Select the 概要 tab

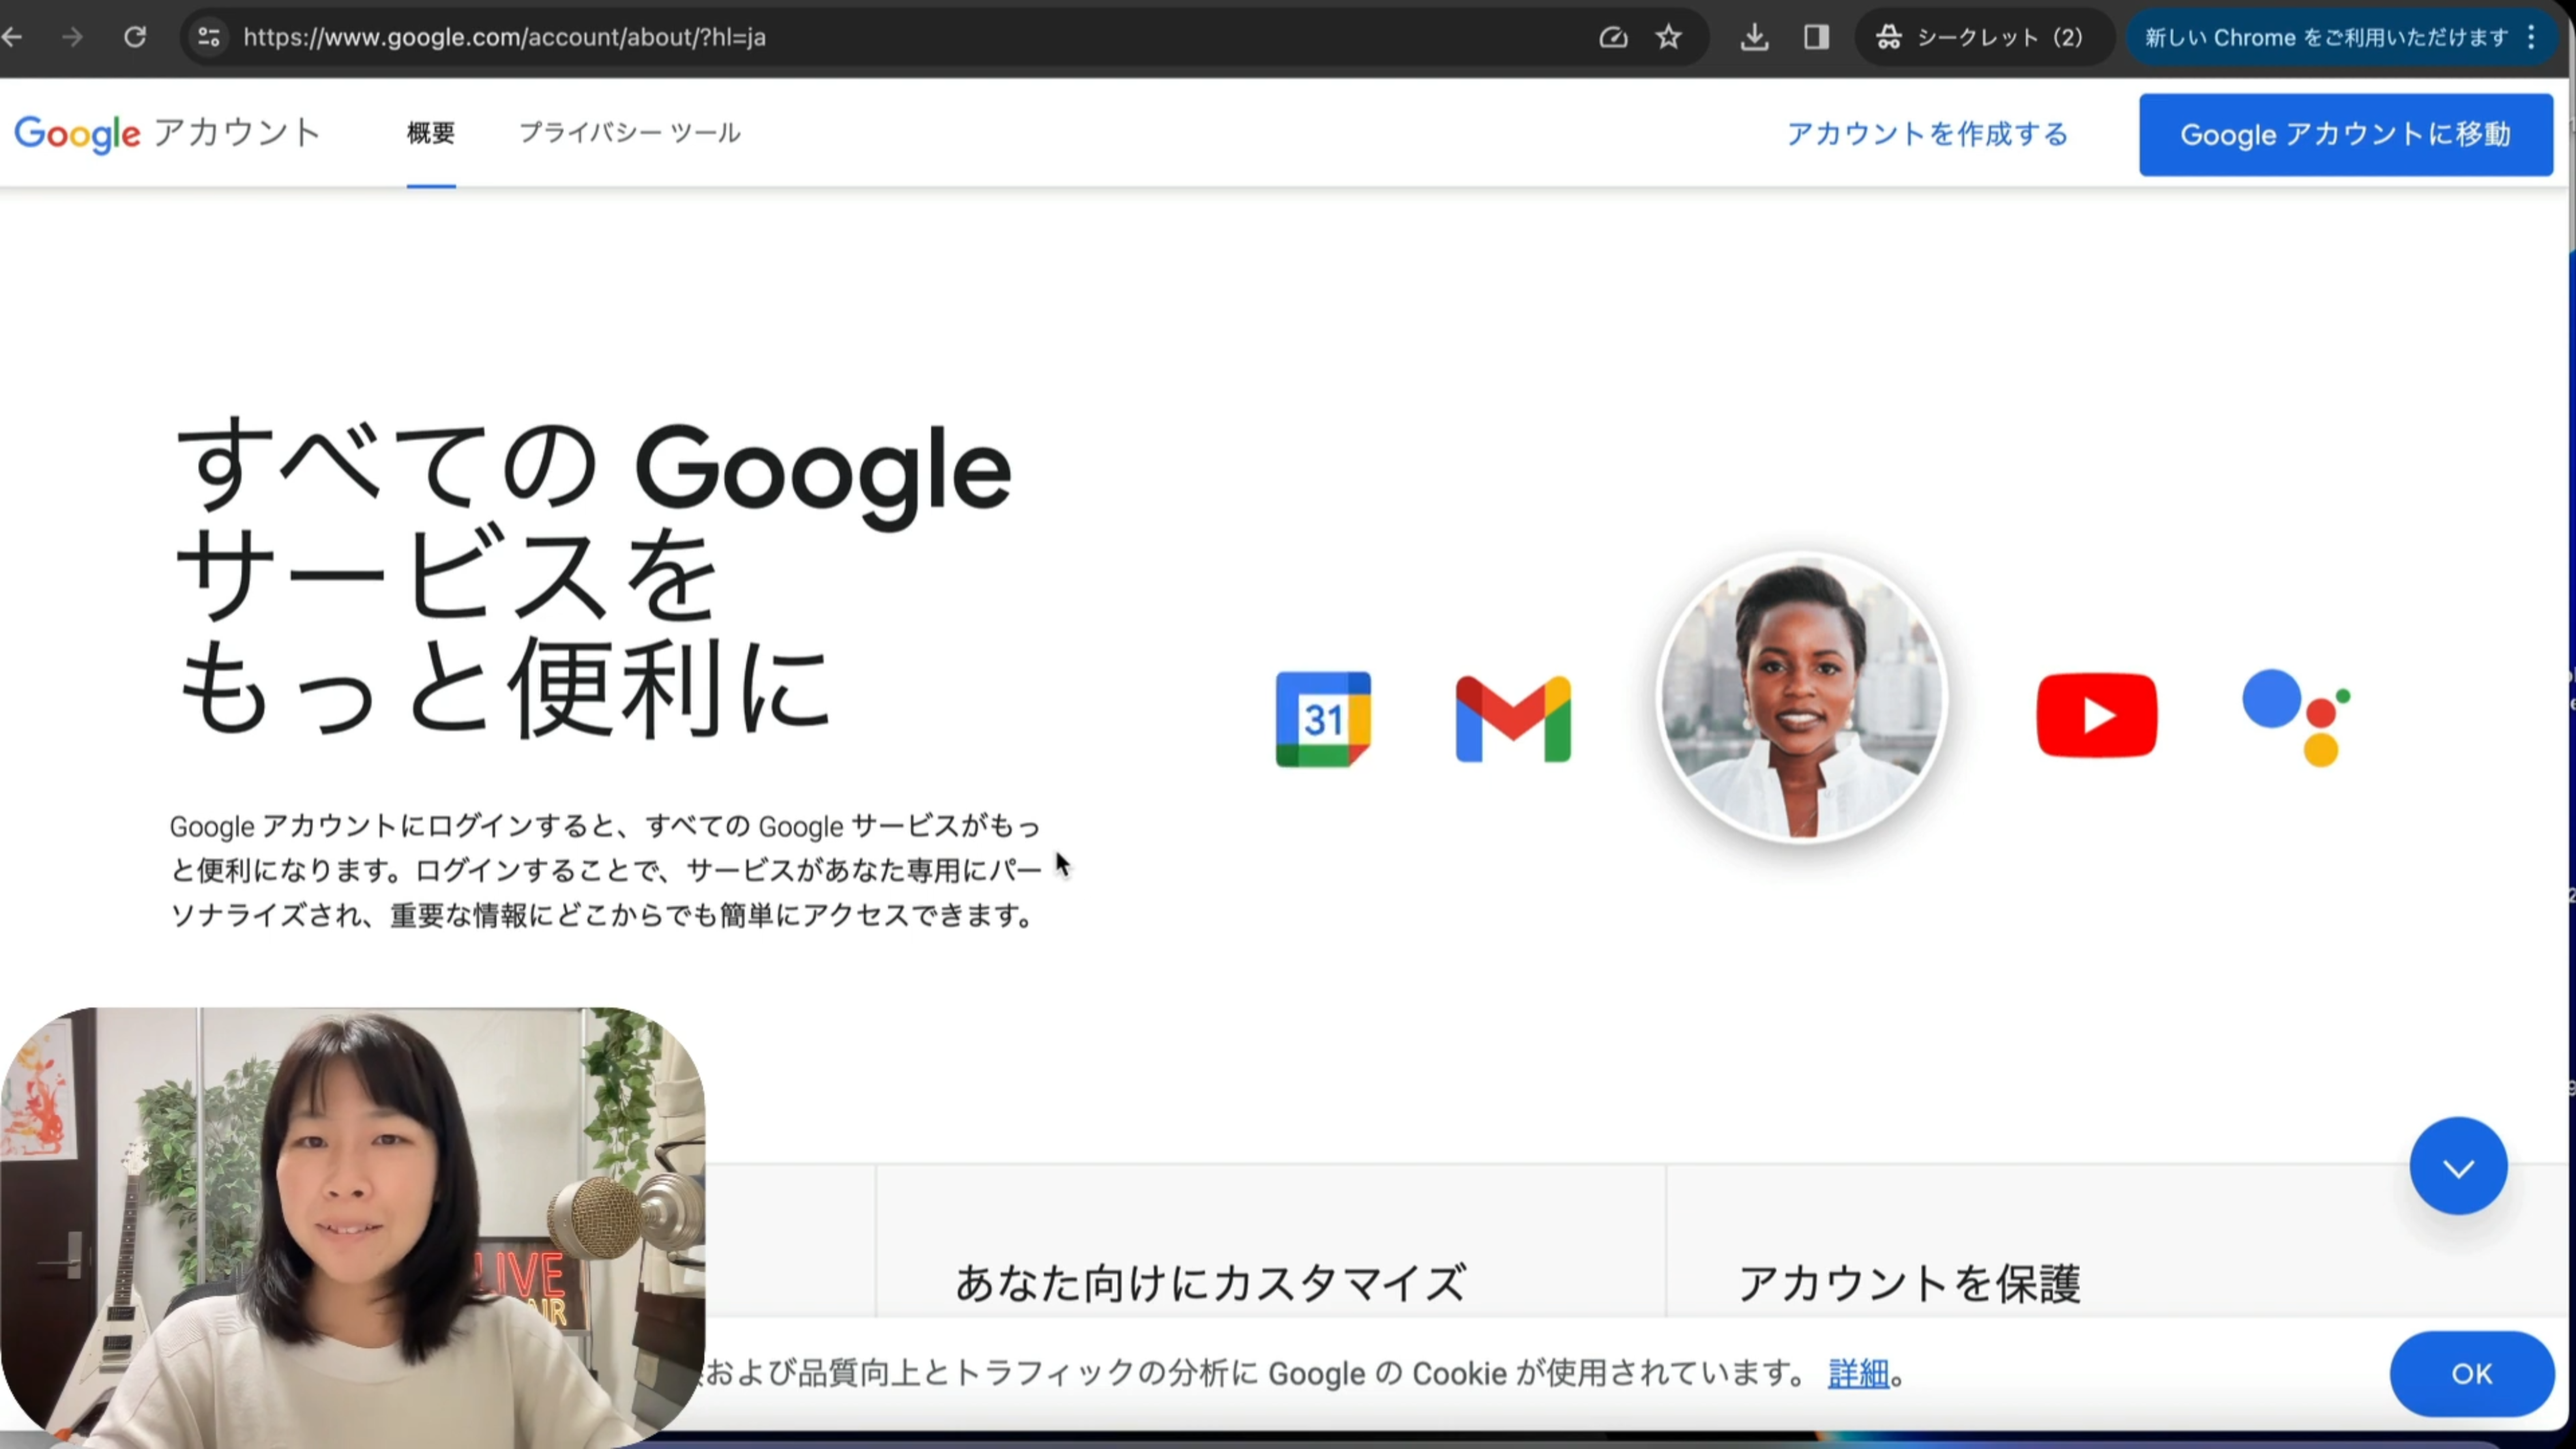(x=431, y=133)
